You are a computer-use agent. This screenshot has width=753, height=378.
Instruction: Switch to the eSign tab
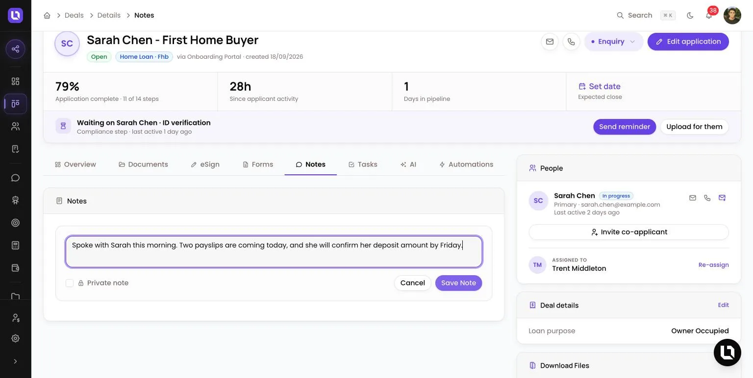click(x=205, y=165)
